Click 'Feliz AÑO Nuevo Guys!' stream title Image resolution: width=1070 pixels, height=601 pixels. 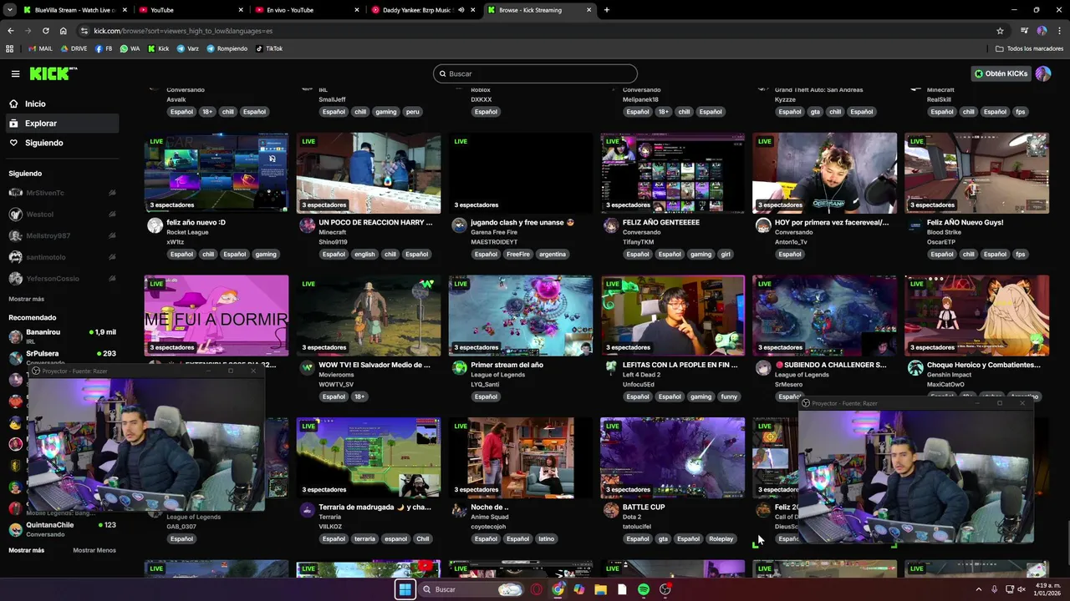[x=965, y=223]
